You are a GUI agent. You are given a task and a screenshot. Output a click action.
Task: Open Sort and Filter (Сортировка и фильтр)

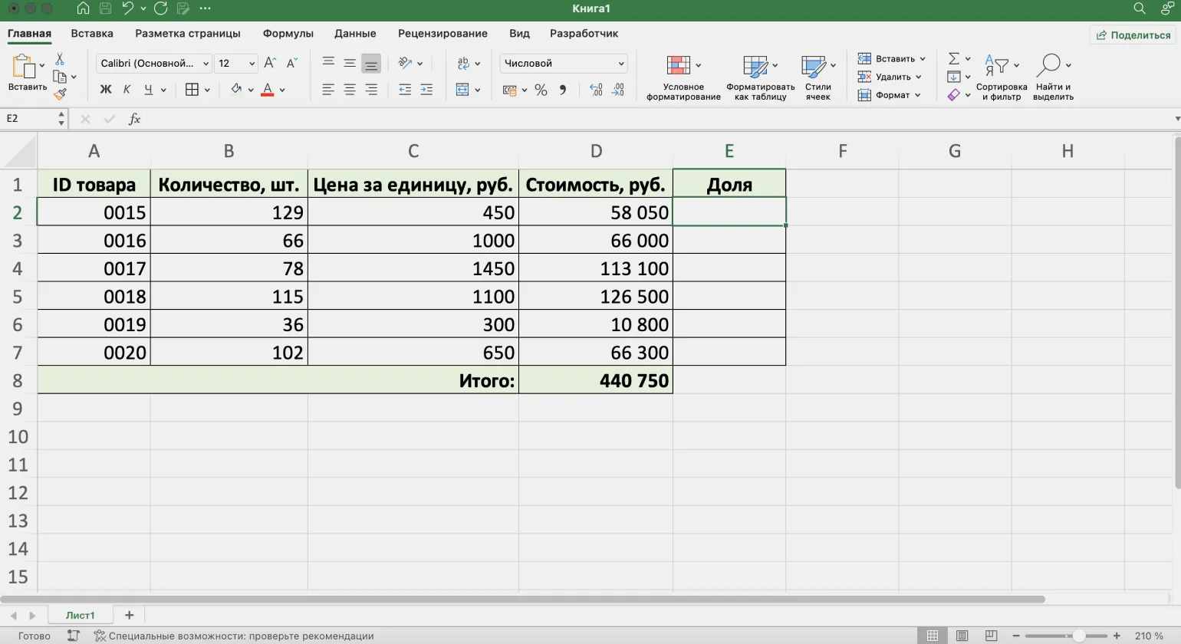tap(1001, 78)
